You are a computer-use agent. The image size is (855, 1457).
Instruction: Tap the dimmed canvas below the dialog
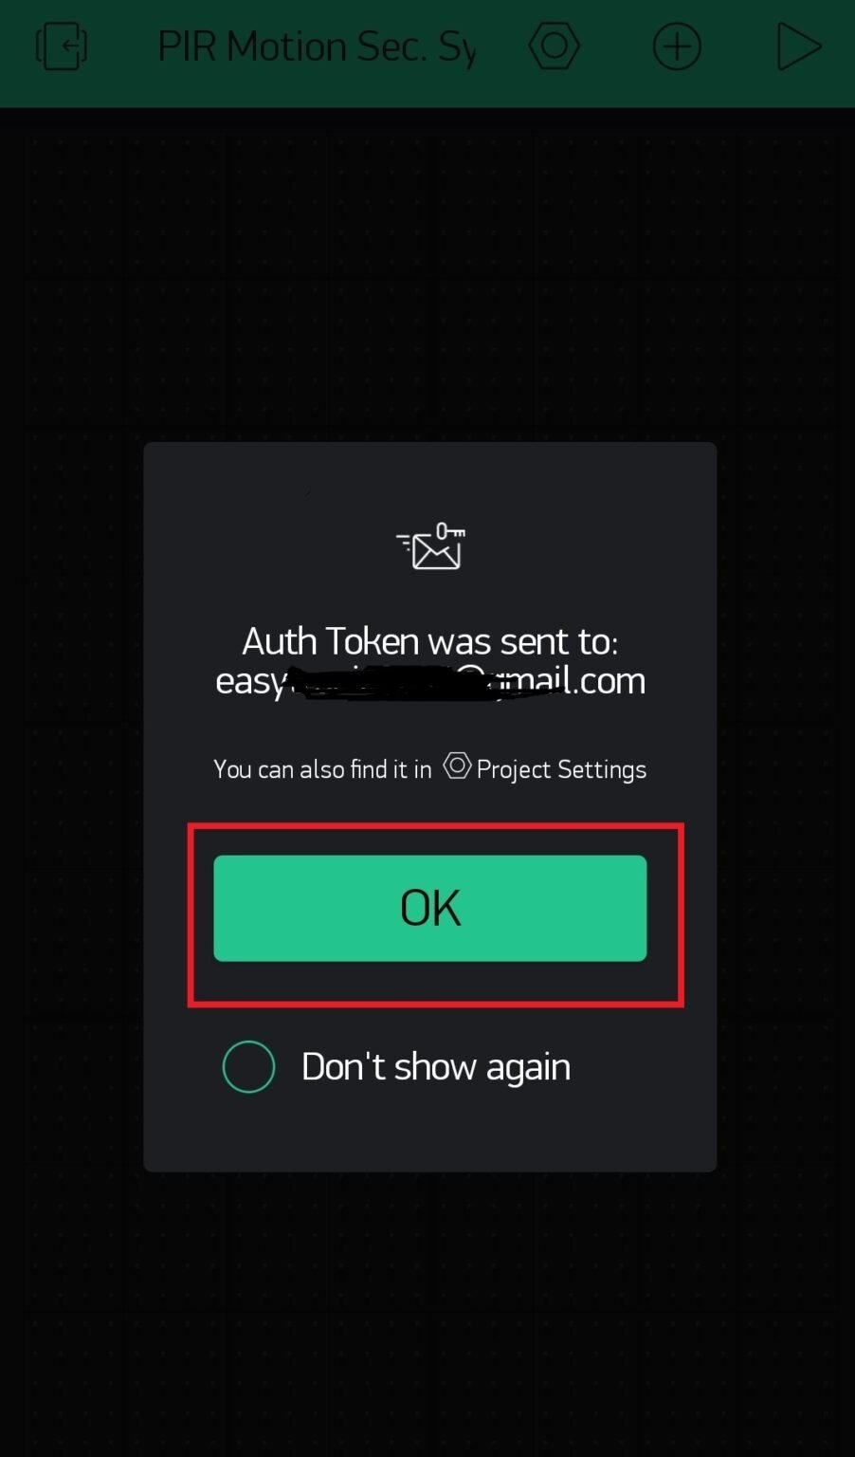click(x=427, y=1314)
